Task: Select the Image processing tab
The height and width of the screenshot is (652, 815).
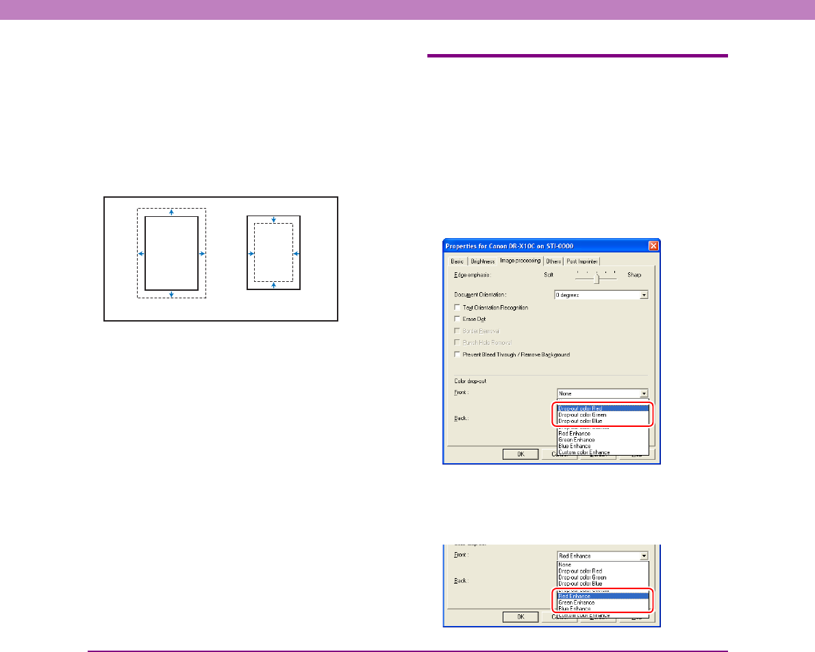Action: (521, 261)
